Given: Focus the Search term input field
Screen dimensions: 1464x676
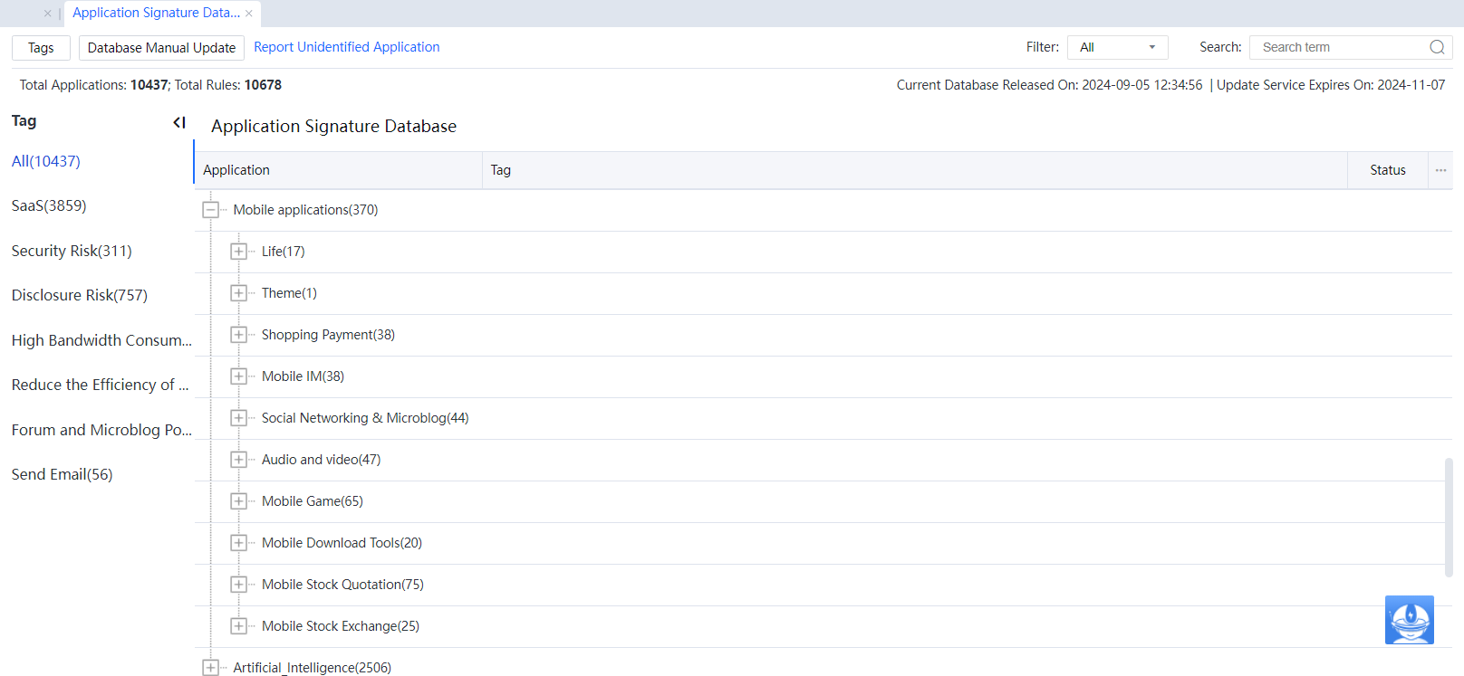Looking at the screenshot, I should (1339, 47).
